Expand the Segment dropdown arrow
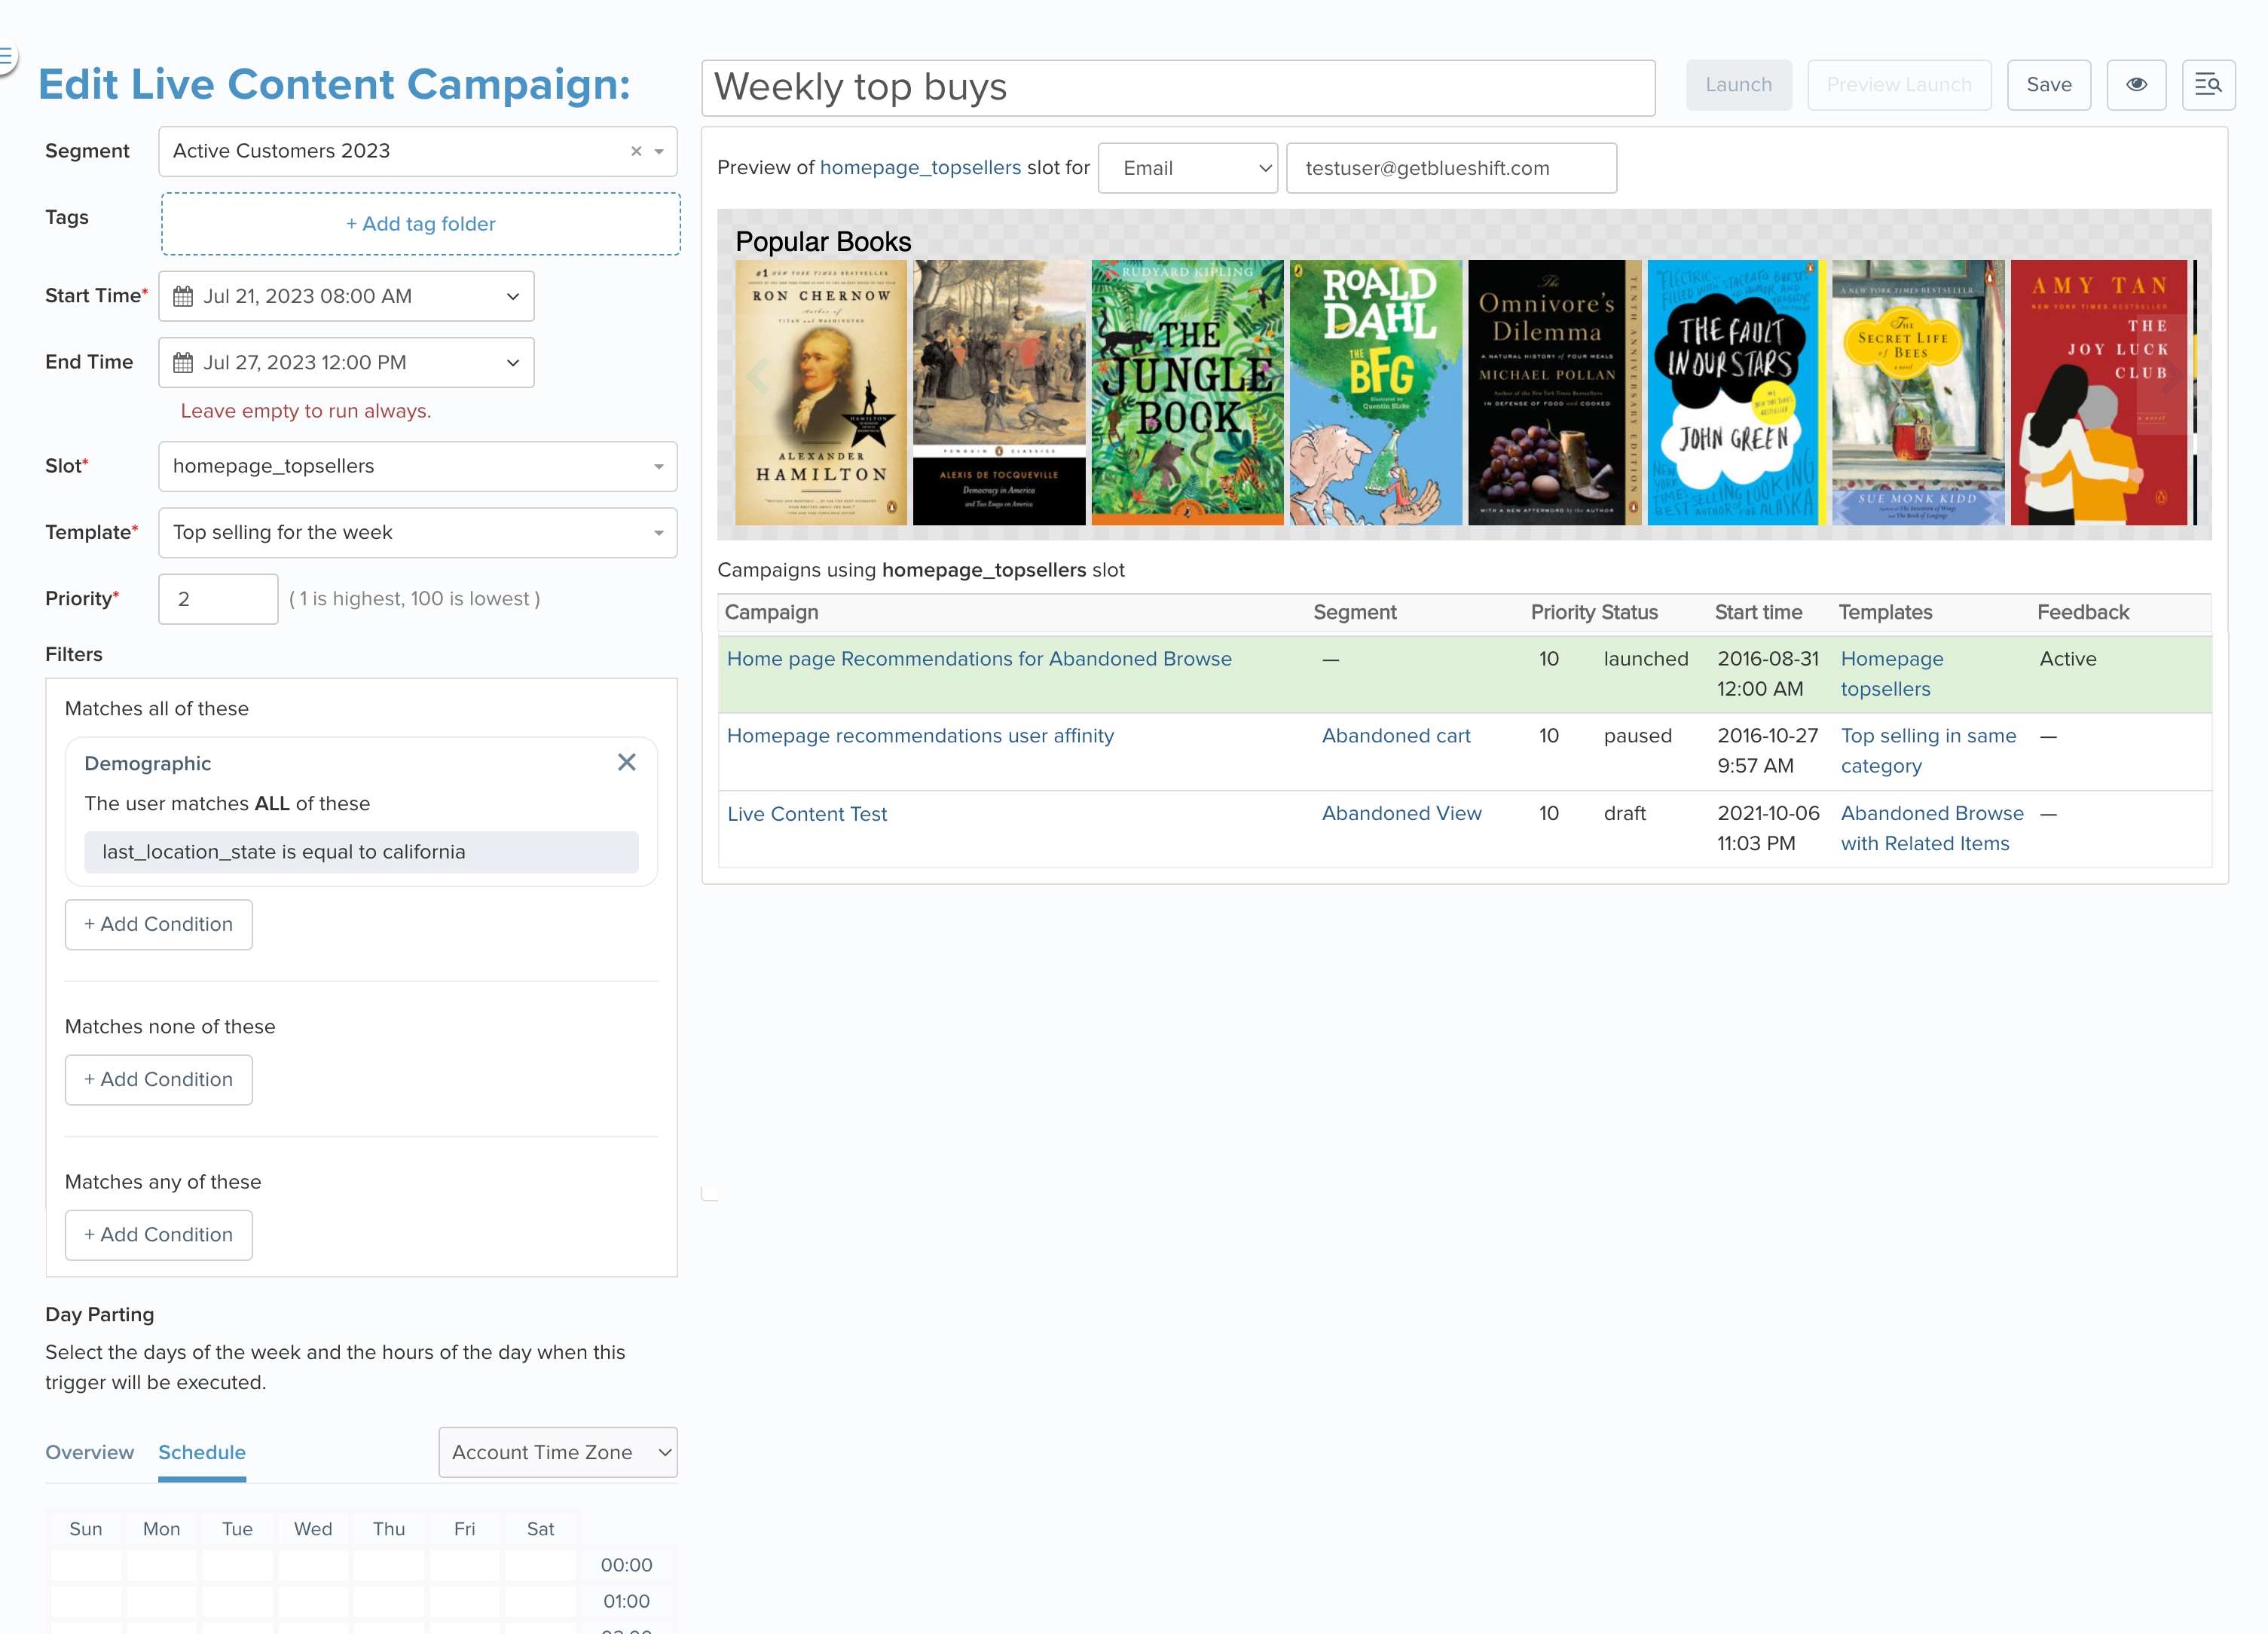This screenshot has width=2268, height=1634. [x=659, y=151]
